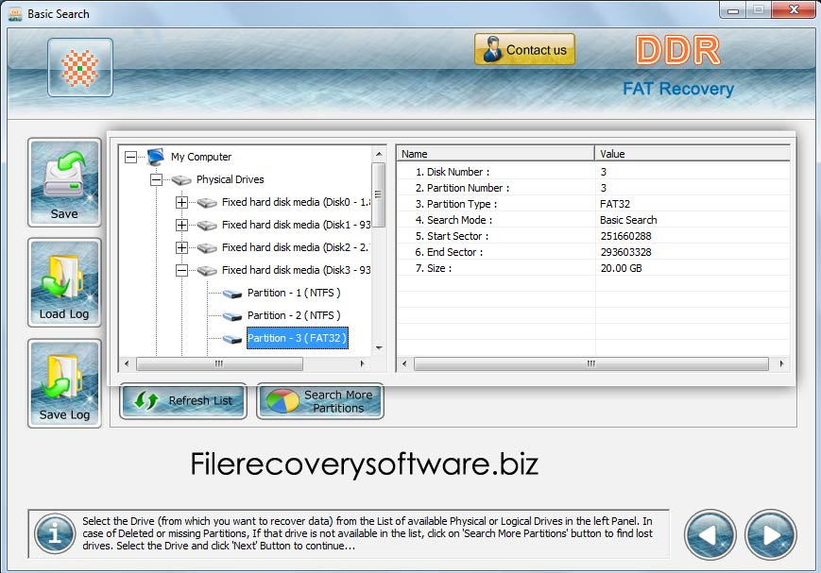The width and height of the screenshot is (821, 573).
Task: Click the tree panel scroll down arrow
Action: click(x=379, y=348)
